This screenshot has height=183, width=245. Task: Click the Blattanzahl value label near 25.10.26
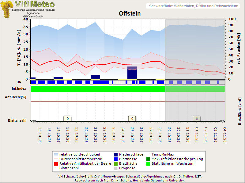tap(132, 119)
